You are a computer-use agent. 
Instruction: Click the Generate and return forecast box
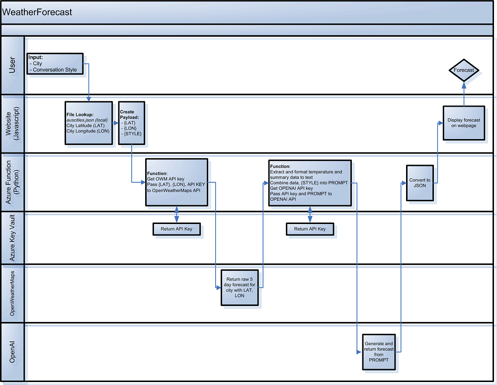(x=379, y=352)
